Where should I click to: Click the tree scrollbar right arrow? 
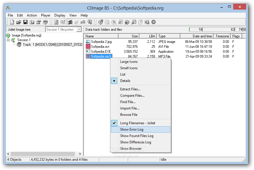click(80, 154)
